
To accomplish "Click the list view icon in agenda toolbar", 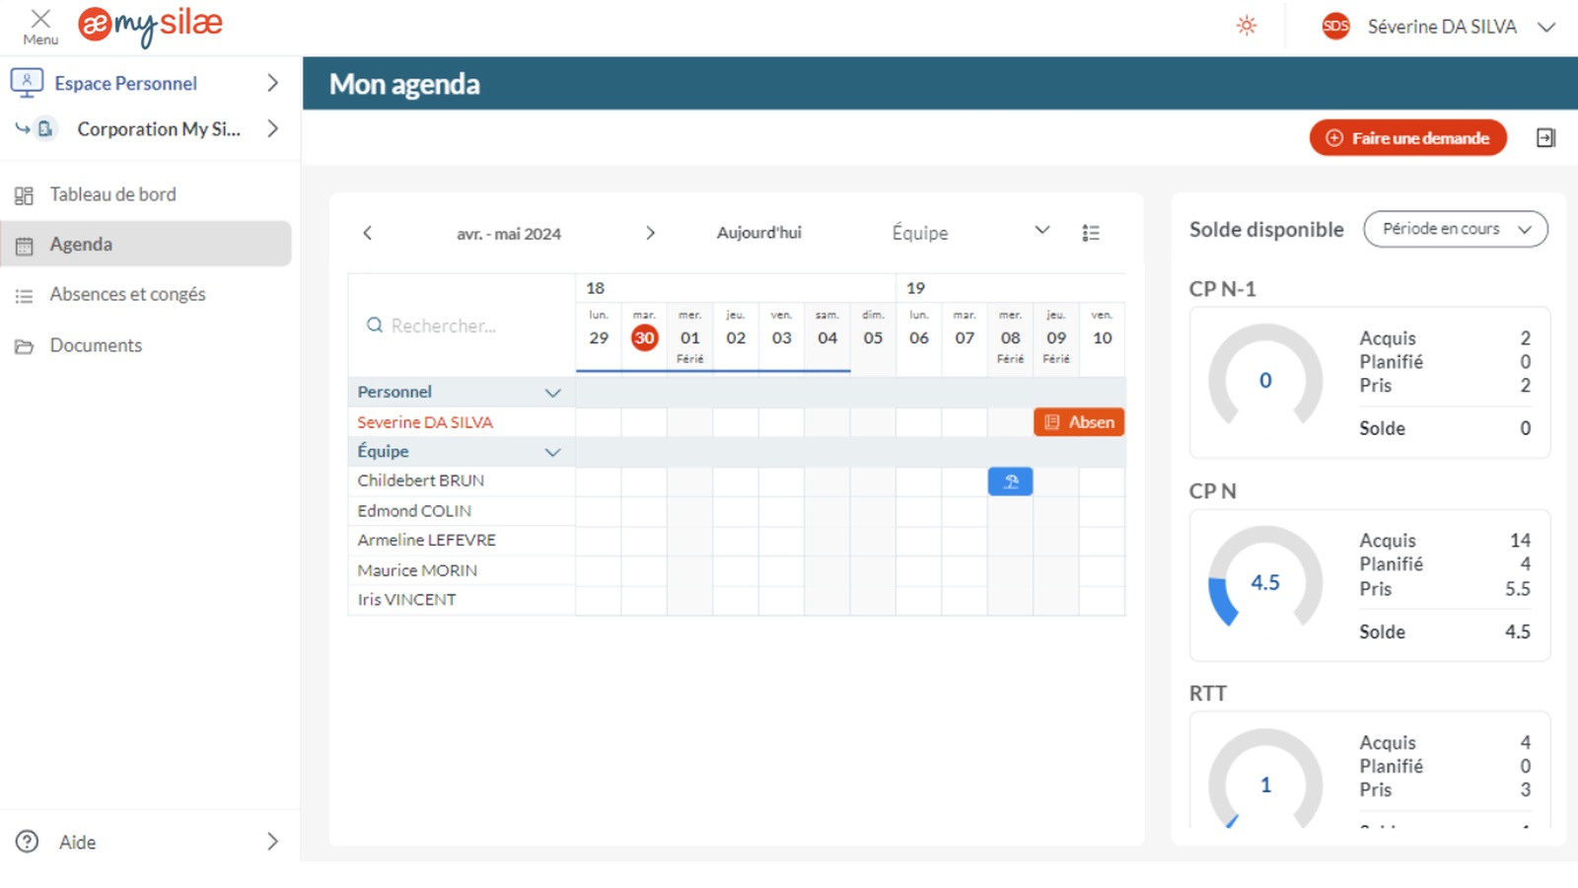I will point(1090,233).
